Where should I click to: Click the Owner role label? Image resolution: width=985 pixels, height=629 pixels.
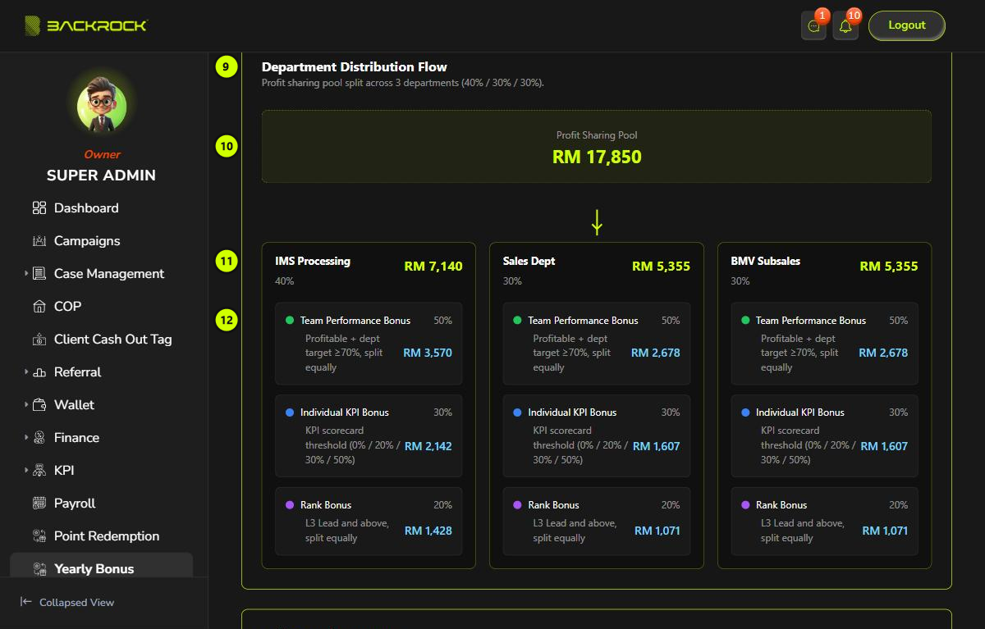pos(102,154)
